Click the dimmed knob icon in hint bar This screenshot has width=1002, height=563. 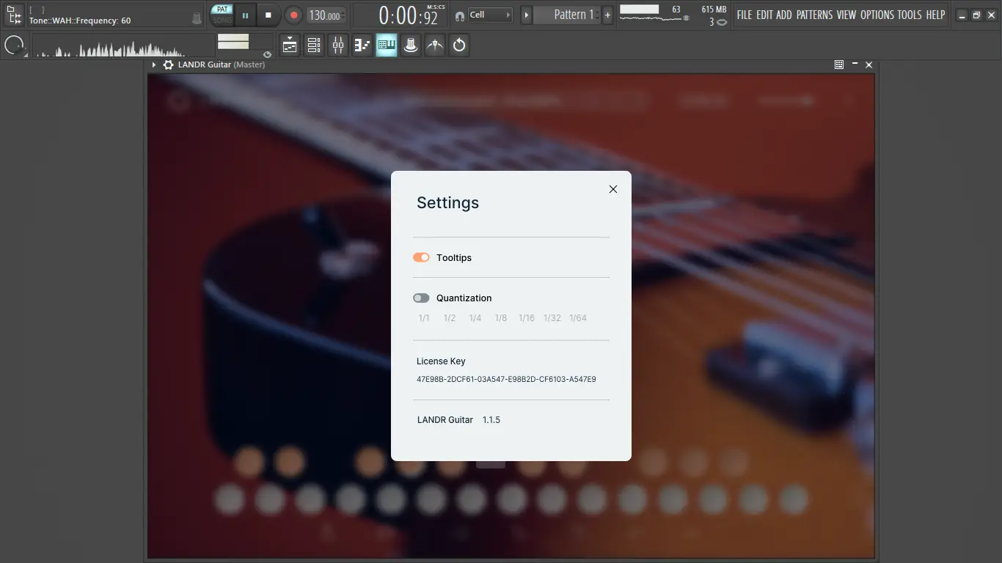coord(197,19)
